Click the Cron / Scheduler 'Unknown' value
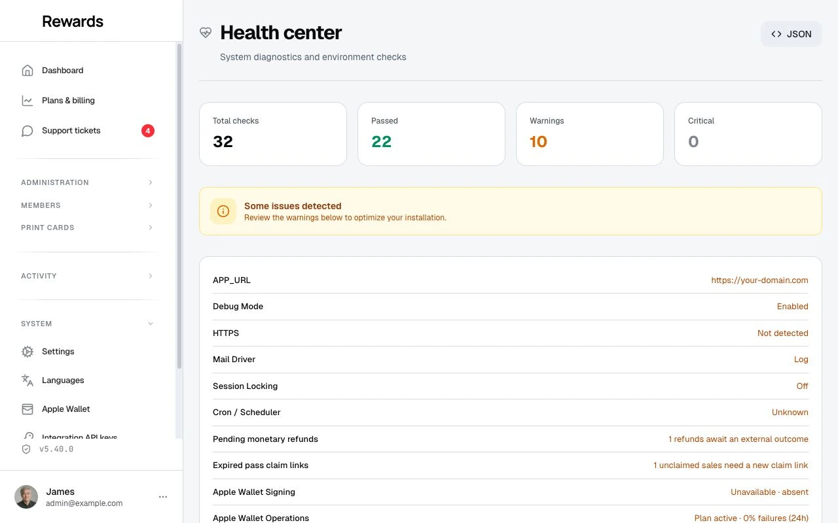Image resolution: width=838 pixels, height=523 pixels. (790, 413)
